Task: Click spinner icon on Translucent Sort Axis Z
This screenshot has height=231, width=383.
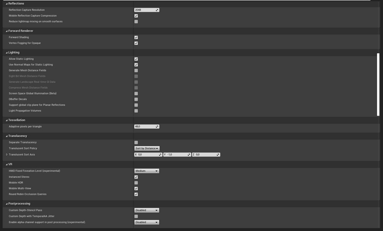Action: (218, 155)
